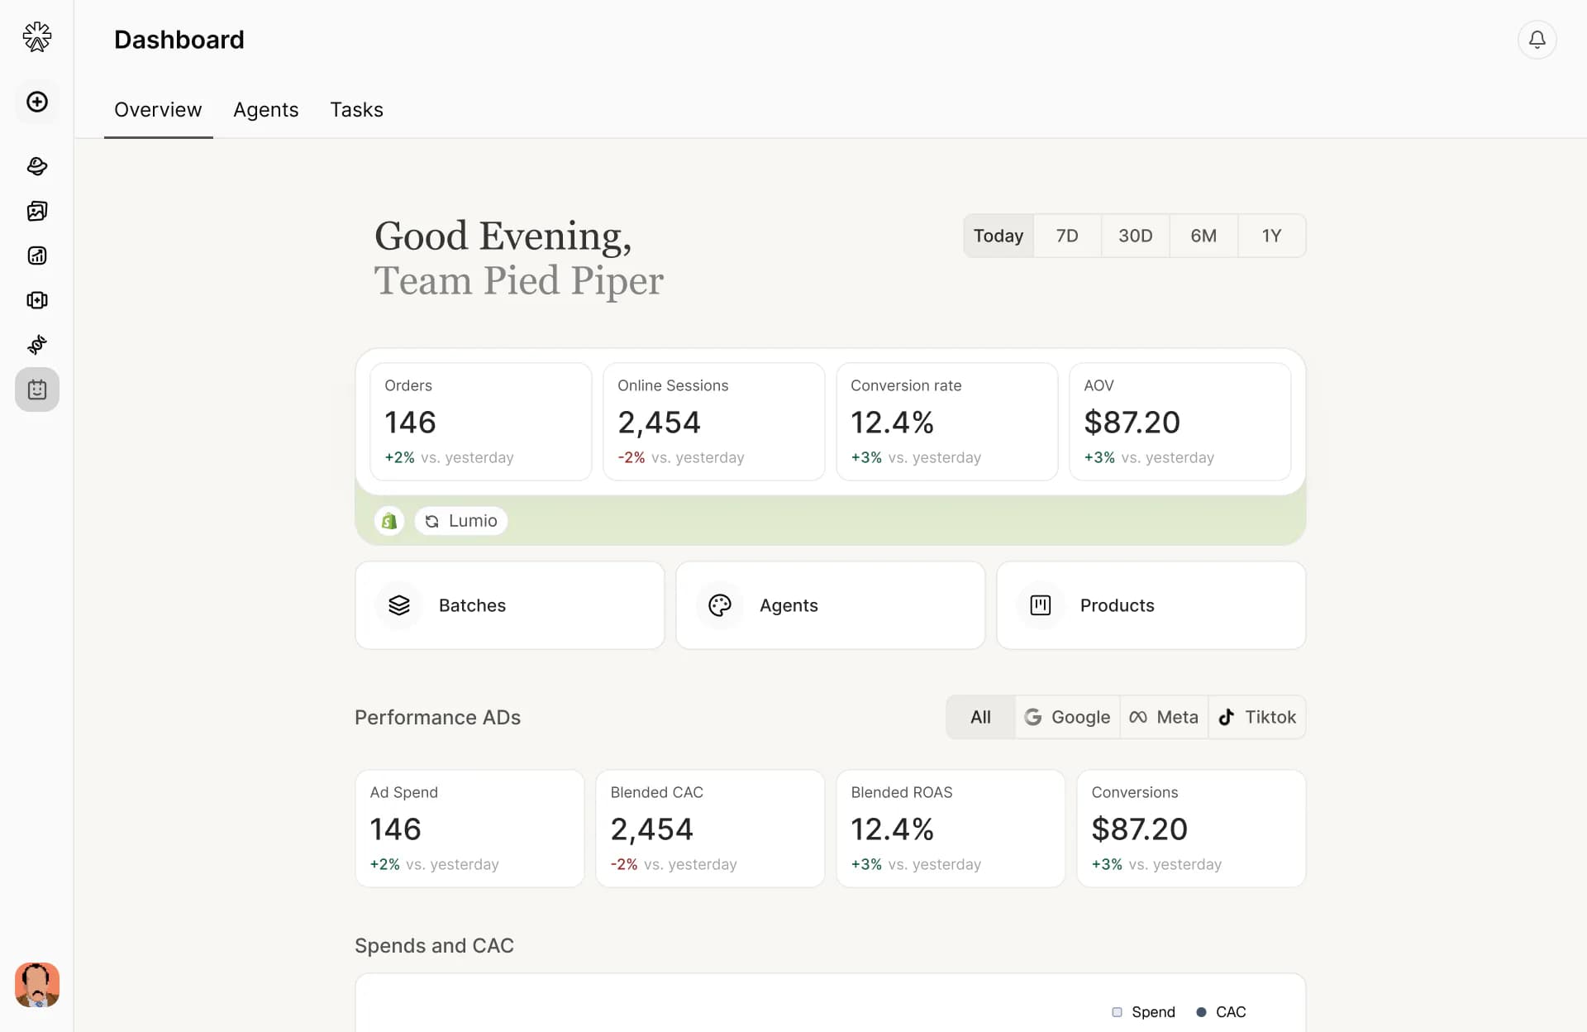Select the 30D time range
1587x1032 pixels.
(x=1135, y=236)
